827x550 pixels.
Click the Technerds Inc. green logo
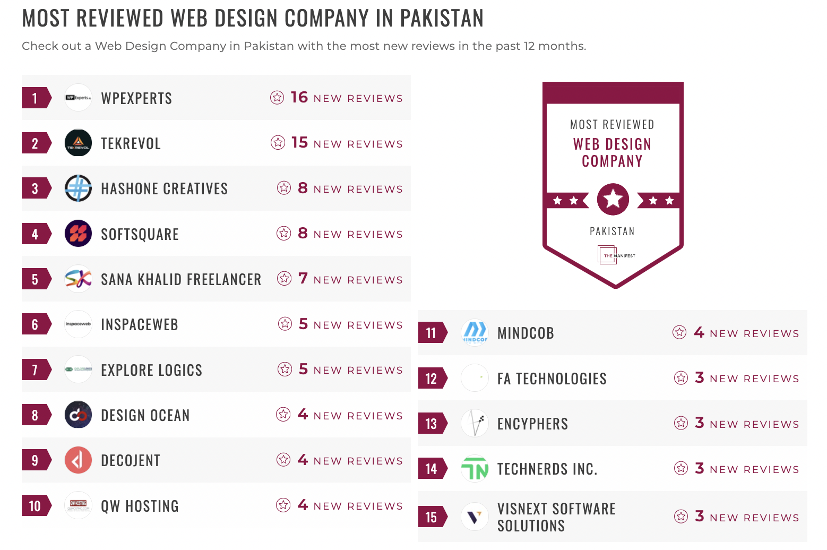(475, 469)
